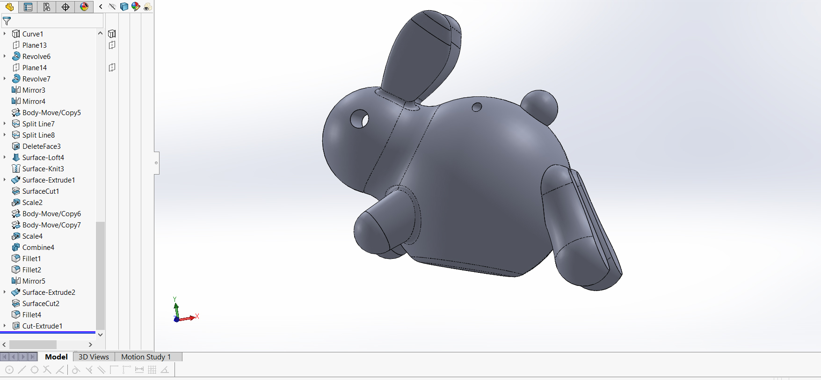Click the Transparency column header icon
Screen dimensions: 821x380
(147, 7)
